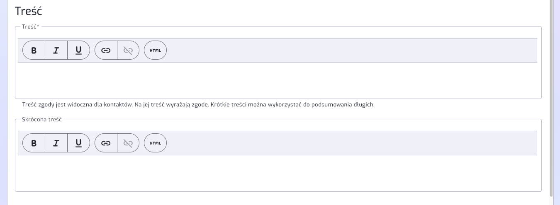The image size is (560, 205).
Task: Toggle bold in the Treść editor
Action: point(34,50)
